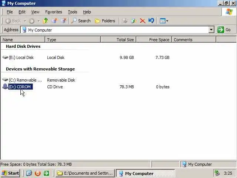Screen dimensions: 237x178
Task: Open the Start menu
Action: point(10,173)
